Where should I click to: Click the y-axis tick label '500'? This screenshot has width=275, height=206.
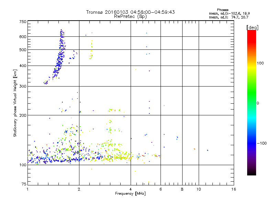click(x=23, y=50)
